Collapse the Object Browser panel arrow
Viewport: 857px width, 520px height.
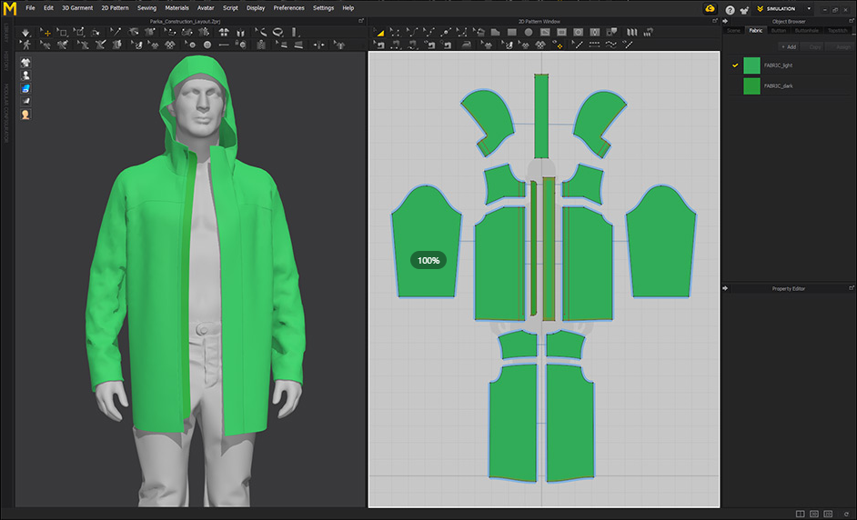[x=725, y=21]
